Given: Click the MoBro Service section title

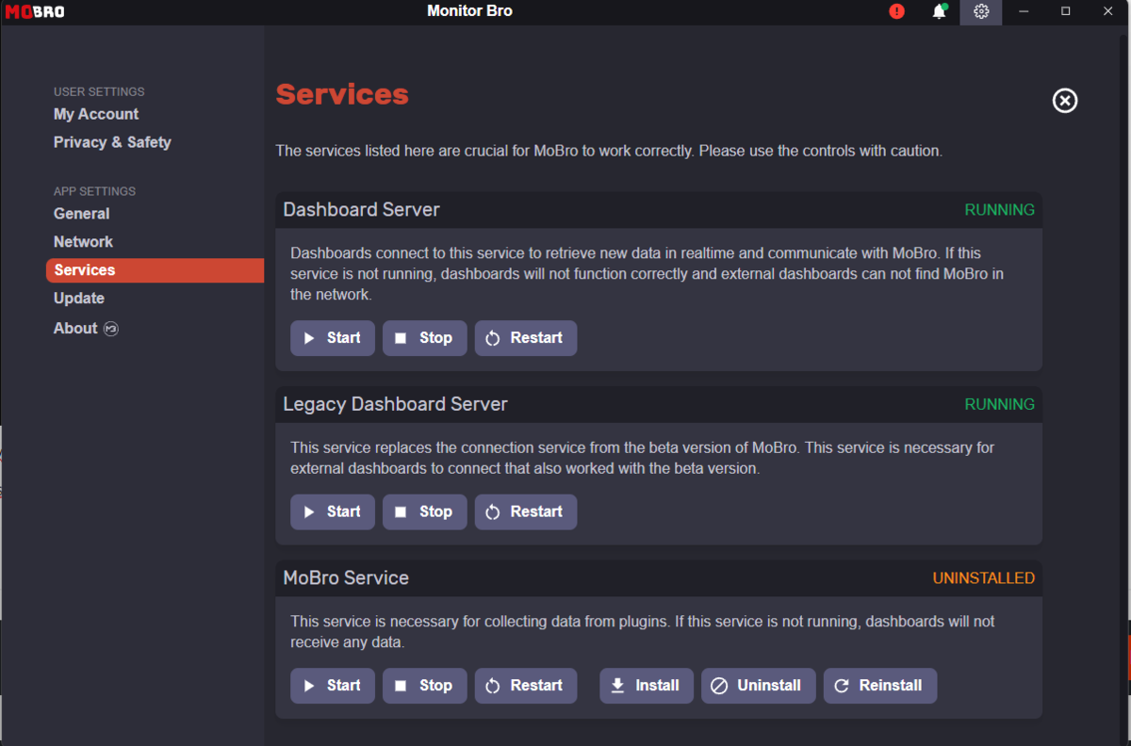Looking at the screenshot, I should point(346,578).
